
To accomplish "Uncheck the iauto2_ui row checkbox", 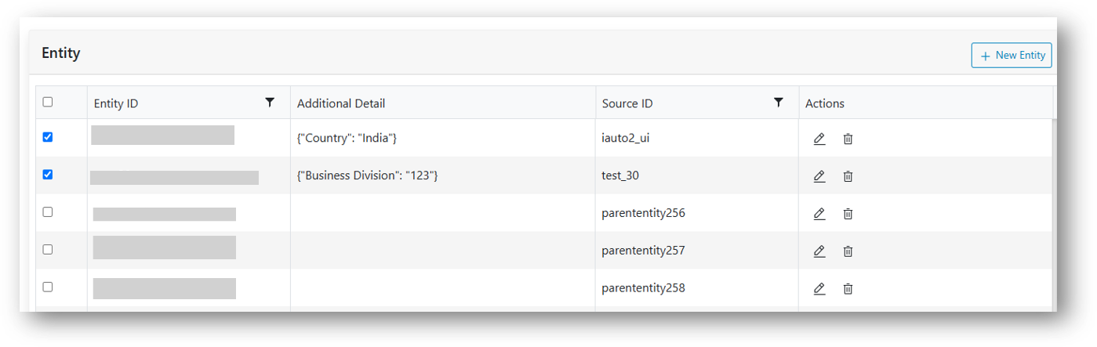I will click(x=48, y=137).
